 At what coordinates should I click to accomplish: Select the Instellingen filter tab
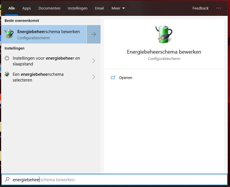point(77,8)
